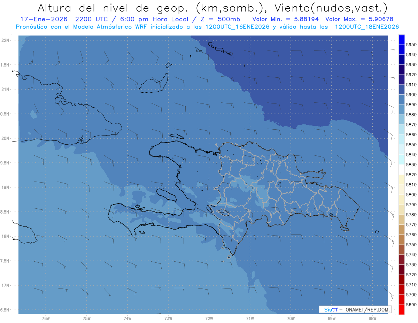Click the latitude label '19N'
The width and height of the screenshot is (418, 323).
[6, 187]
